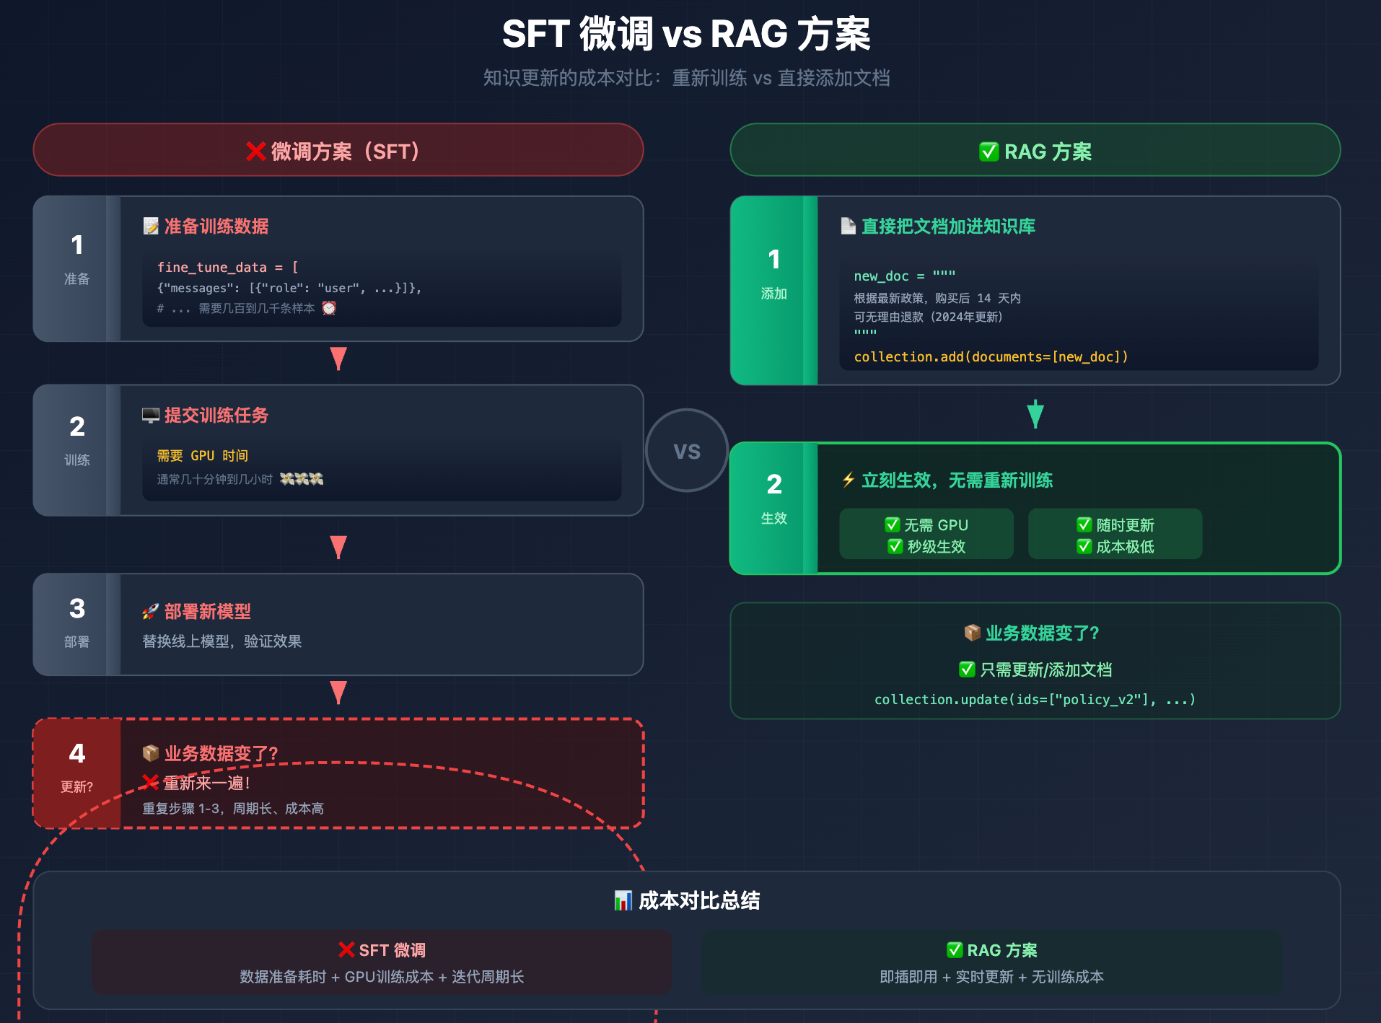Click the green checkbox next to 成本极低
Viewport: 1381px width, 1023px height.
[1084, 546]
